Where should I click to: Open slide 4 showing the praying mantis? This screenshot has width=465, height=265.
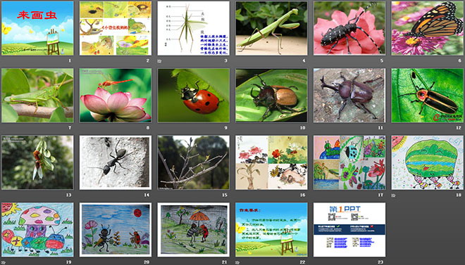271,28
